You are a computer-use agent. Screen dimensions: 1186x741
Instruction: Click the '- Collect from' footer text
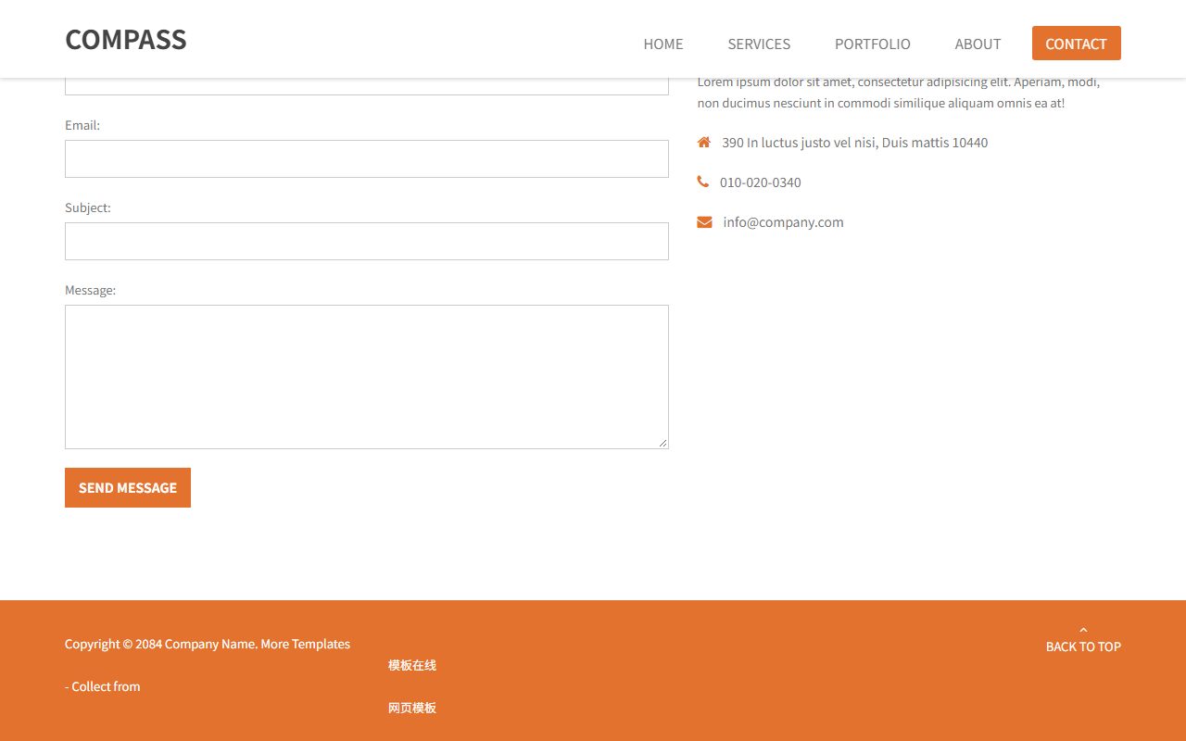pos(103,686)
